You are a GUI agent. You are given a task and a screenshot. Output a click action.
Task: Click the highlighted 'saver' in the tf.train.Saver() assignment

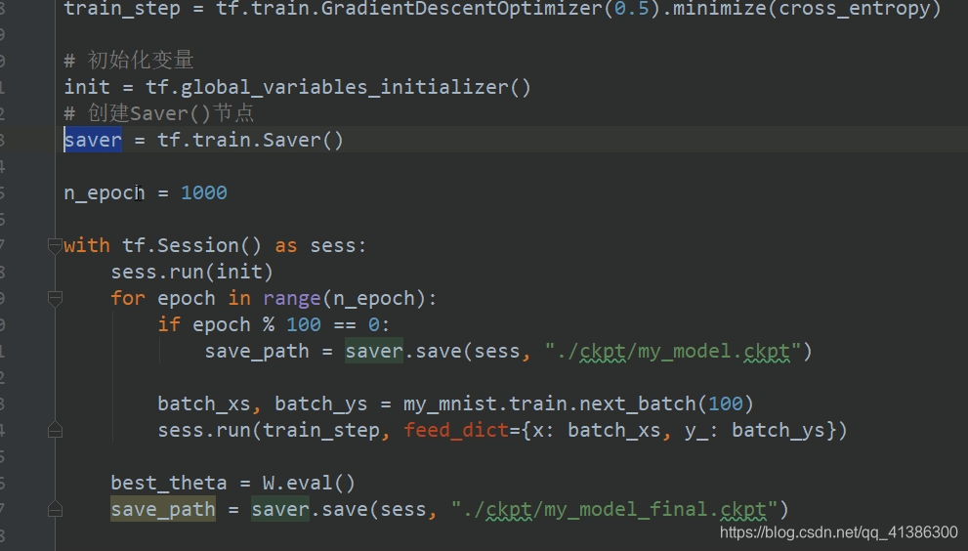93,141
